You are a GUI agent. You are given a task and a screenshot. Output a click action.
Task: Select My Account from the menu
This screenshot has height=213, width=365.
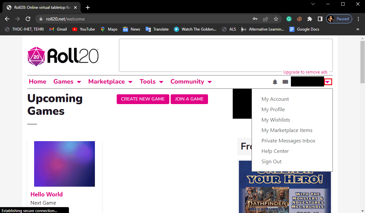[275, 99]
